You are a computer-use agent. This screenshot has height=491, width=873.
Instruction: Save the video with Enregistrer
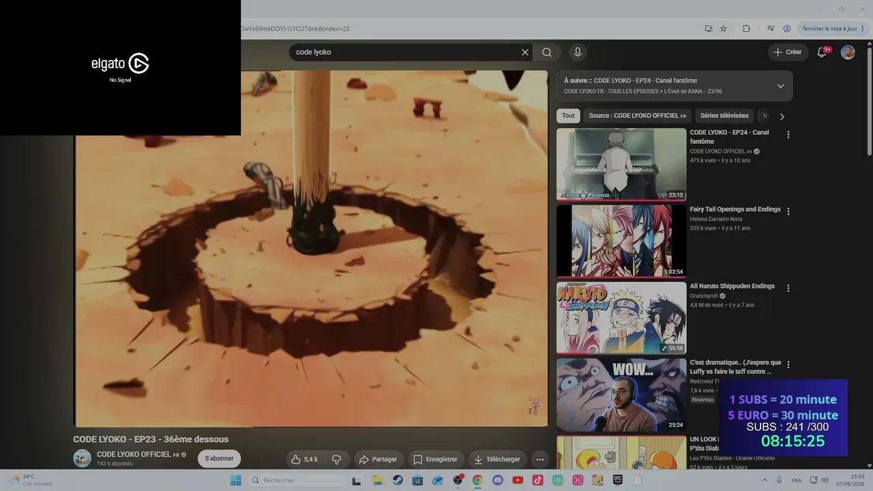coord(435,460)
